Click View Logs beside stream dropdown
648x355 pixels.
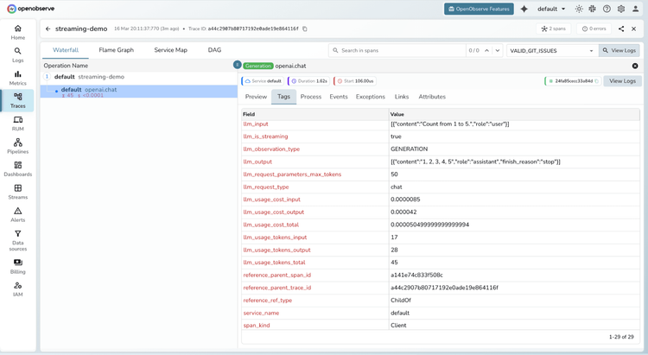coord(619,50)
